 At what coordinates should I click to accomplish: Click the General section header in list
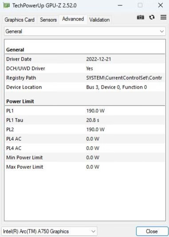(15, 50)
